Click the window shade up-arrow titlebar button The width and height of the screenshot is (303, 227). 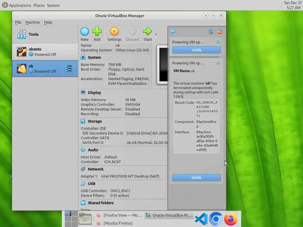pyautogui.click(x=213, y=15)
